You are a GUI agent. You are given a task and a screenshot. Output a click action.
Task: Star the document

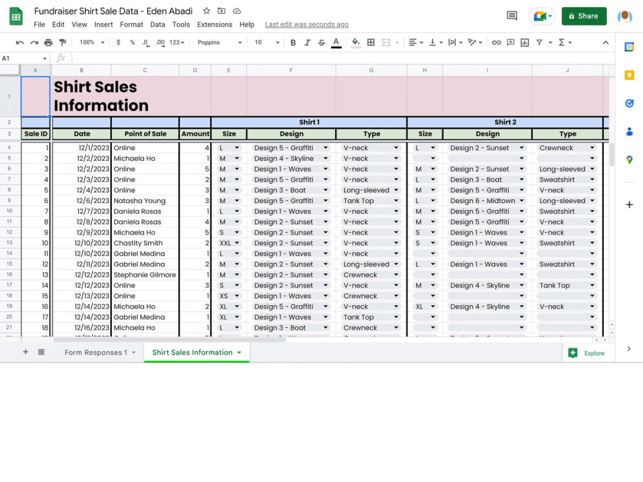tap(206, 11)
